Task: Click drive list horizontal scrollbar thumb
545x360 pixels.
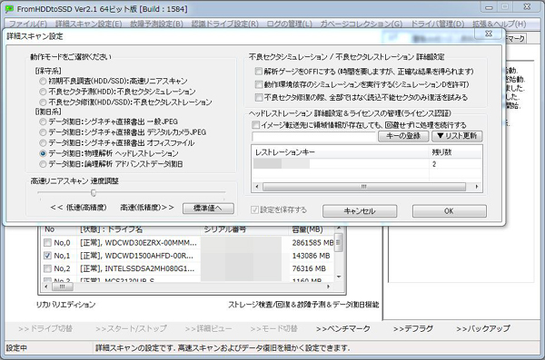Action: pos(62,287)
